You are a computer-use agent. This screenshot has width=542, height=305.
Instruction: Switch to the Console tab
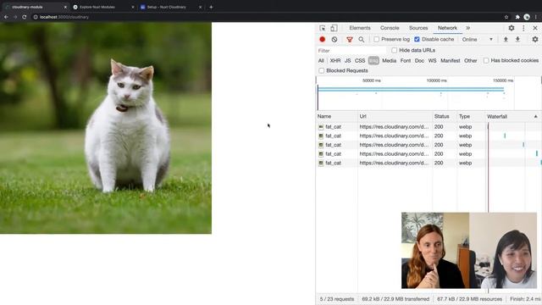(x=390, y=28)
